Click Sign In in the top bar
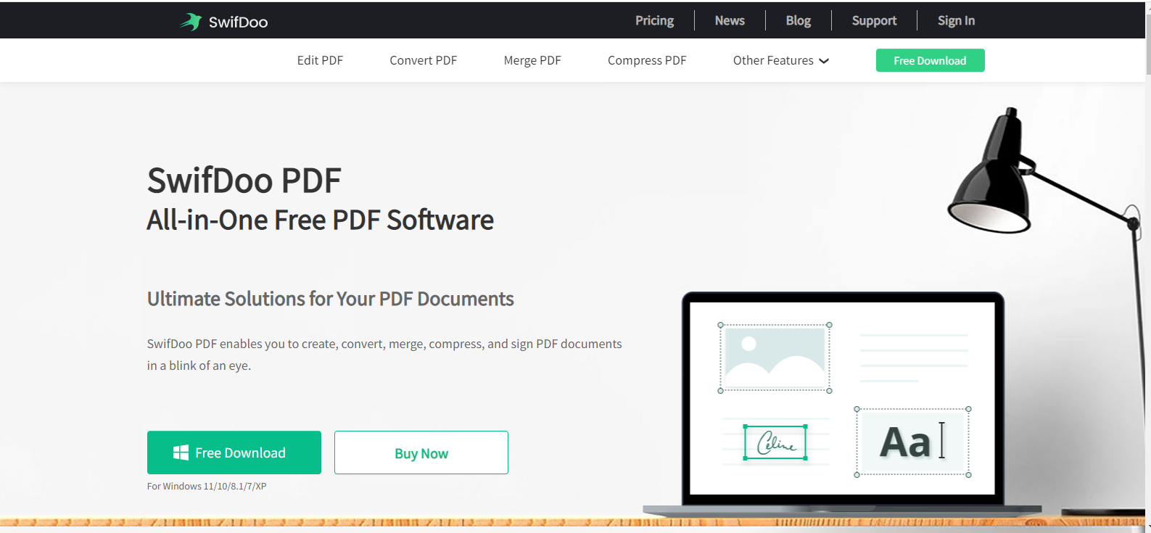 tap(956, 20)
